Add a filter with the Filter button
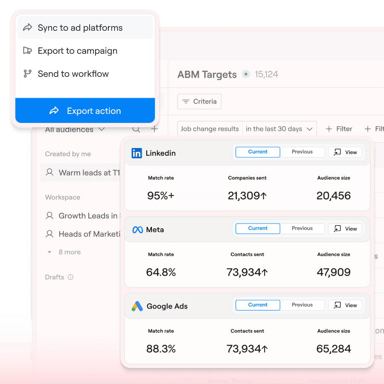The image size is (384, 384). [x=339, y=129]
